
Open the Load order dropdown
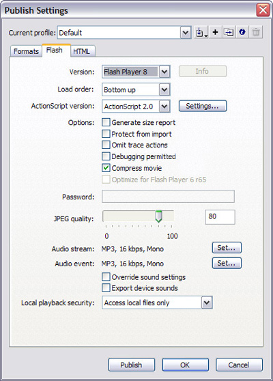point(164,89)
